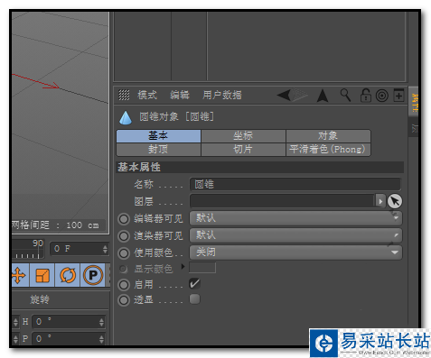
Task: Switch to the 基本 tab
Action: [158, 136]
